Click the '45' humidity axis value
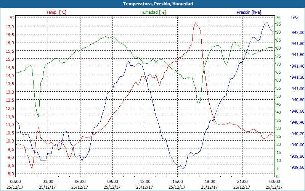305x191 pixels. (x=279, y=104)
